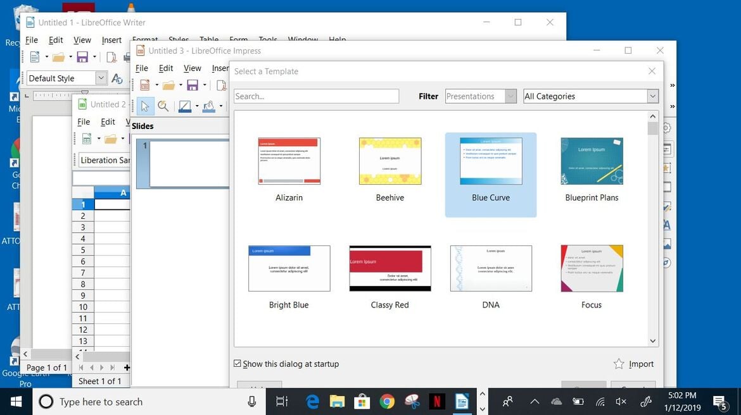Click the New Document icon in Writer toolbar
741x415 pixels.
click(x=35, y=57)
